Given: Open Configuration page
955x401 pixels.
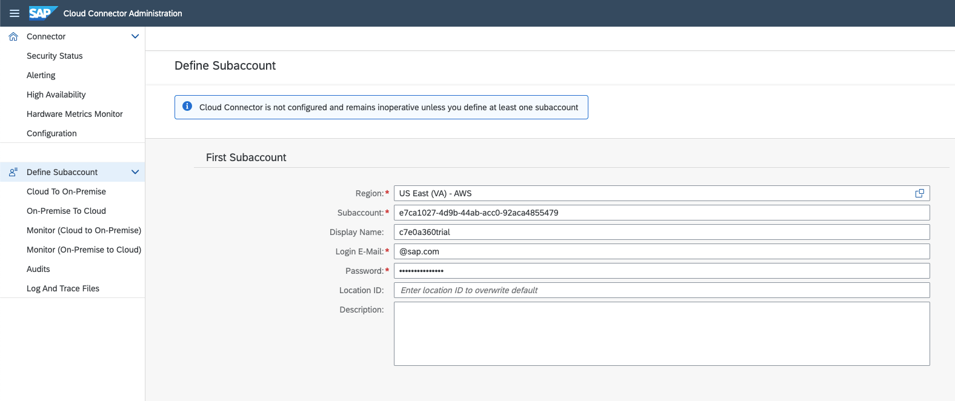Looking at the screenshot, I should click(x=72, y=133).
